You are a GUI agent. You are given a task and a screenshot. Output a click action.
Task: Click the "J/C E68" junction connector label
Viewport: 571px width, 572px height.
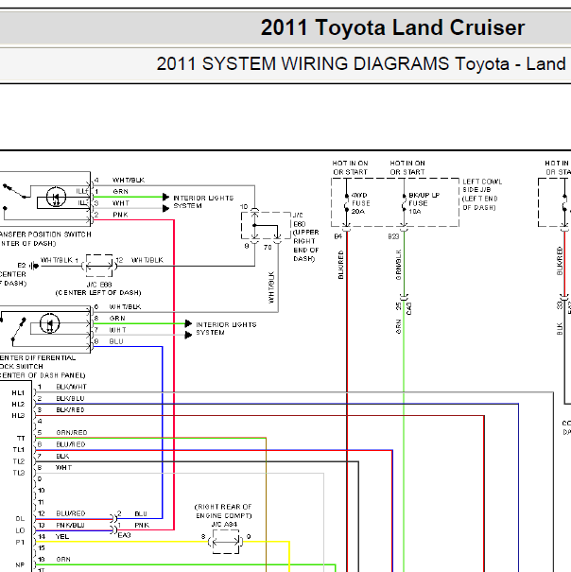coord(99,285)
